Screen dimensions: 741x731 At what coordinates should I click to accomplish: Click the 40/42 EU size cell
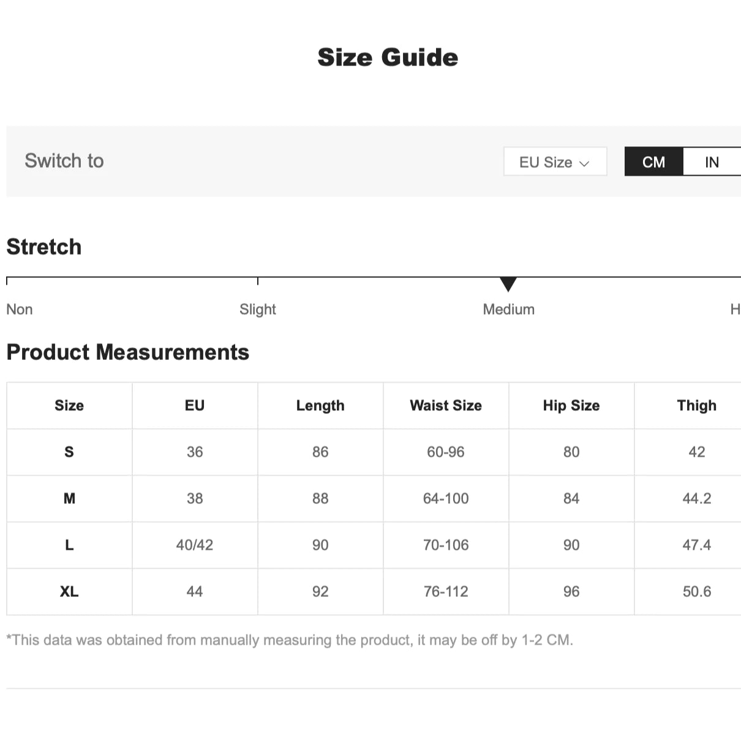coord(195,545)
